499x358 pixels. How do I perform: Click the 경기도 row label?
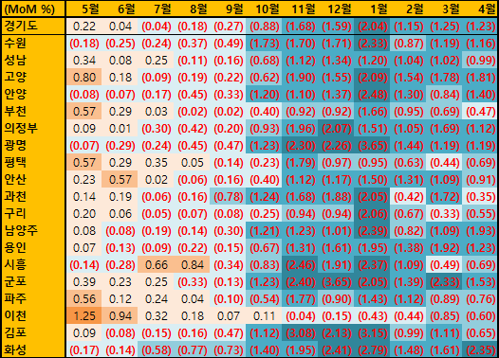point(33,27)
